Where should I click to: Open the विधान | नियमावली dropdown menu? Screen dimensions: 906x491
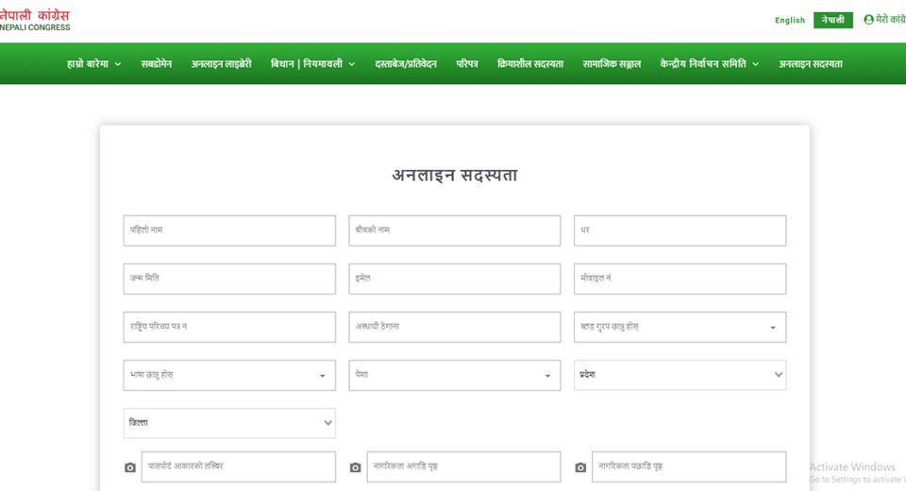[312, 64]
